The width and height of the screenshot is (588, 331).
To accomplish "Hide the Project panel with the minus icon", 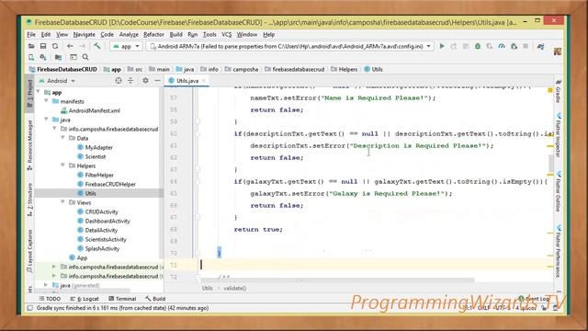I will (157, 81).
